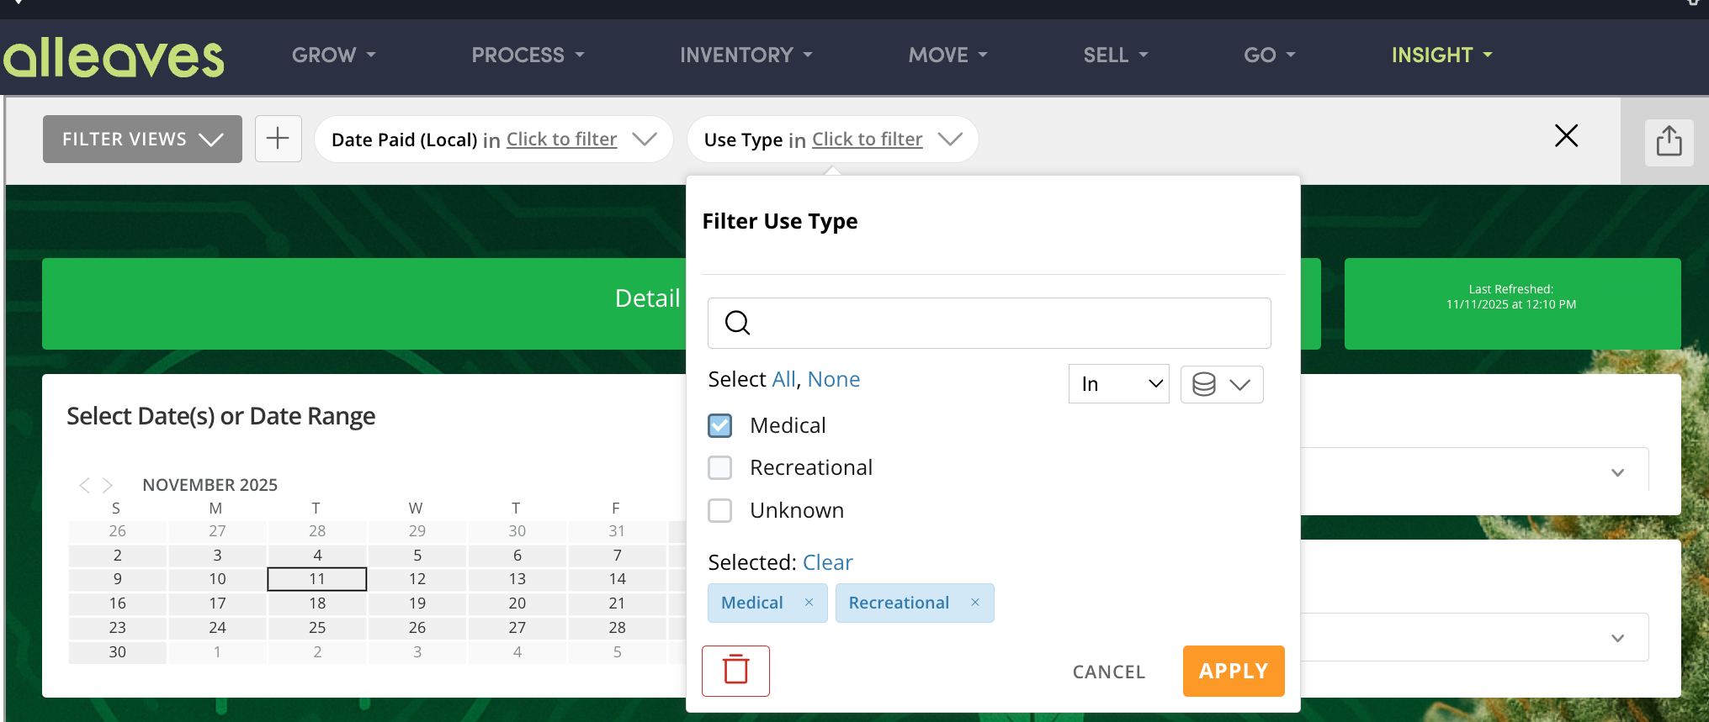Viewport: 1709px width, 722px height.
Task: Open the SELL menu
Action: click(x=1115, y=55)
